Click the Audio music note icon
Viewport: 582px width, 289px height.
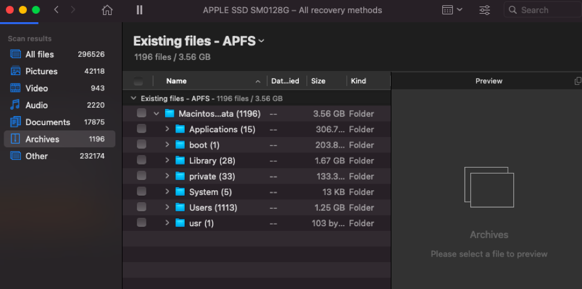click(15, 105)
